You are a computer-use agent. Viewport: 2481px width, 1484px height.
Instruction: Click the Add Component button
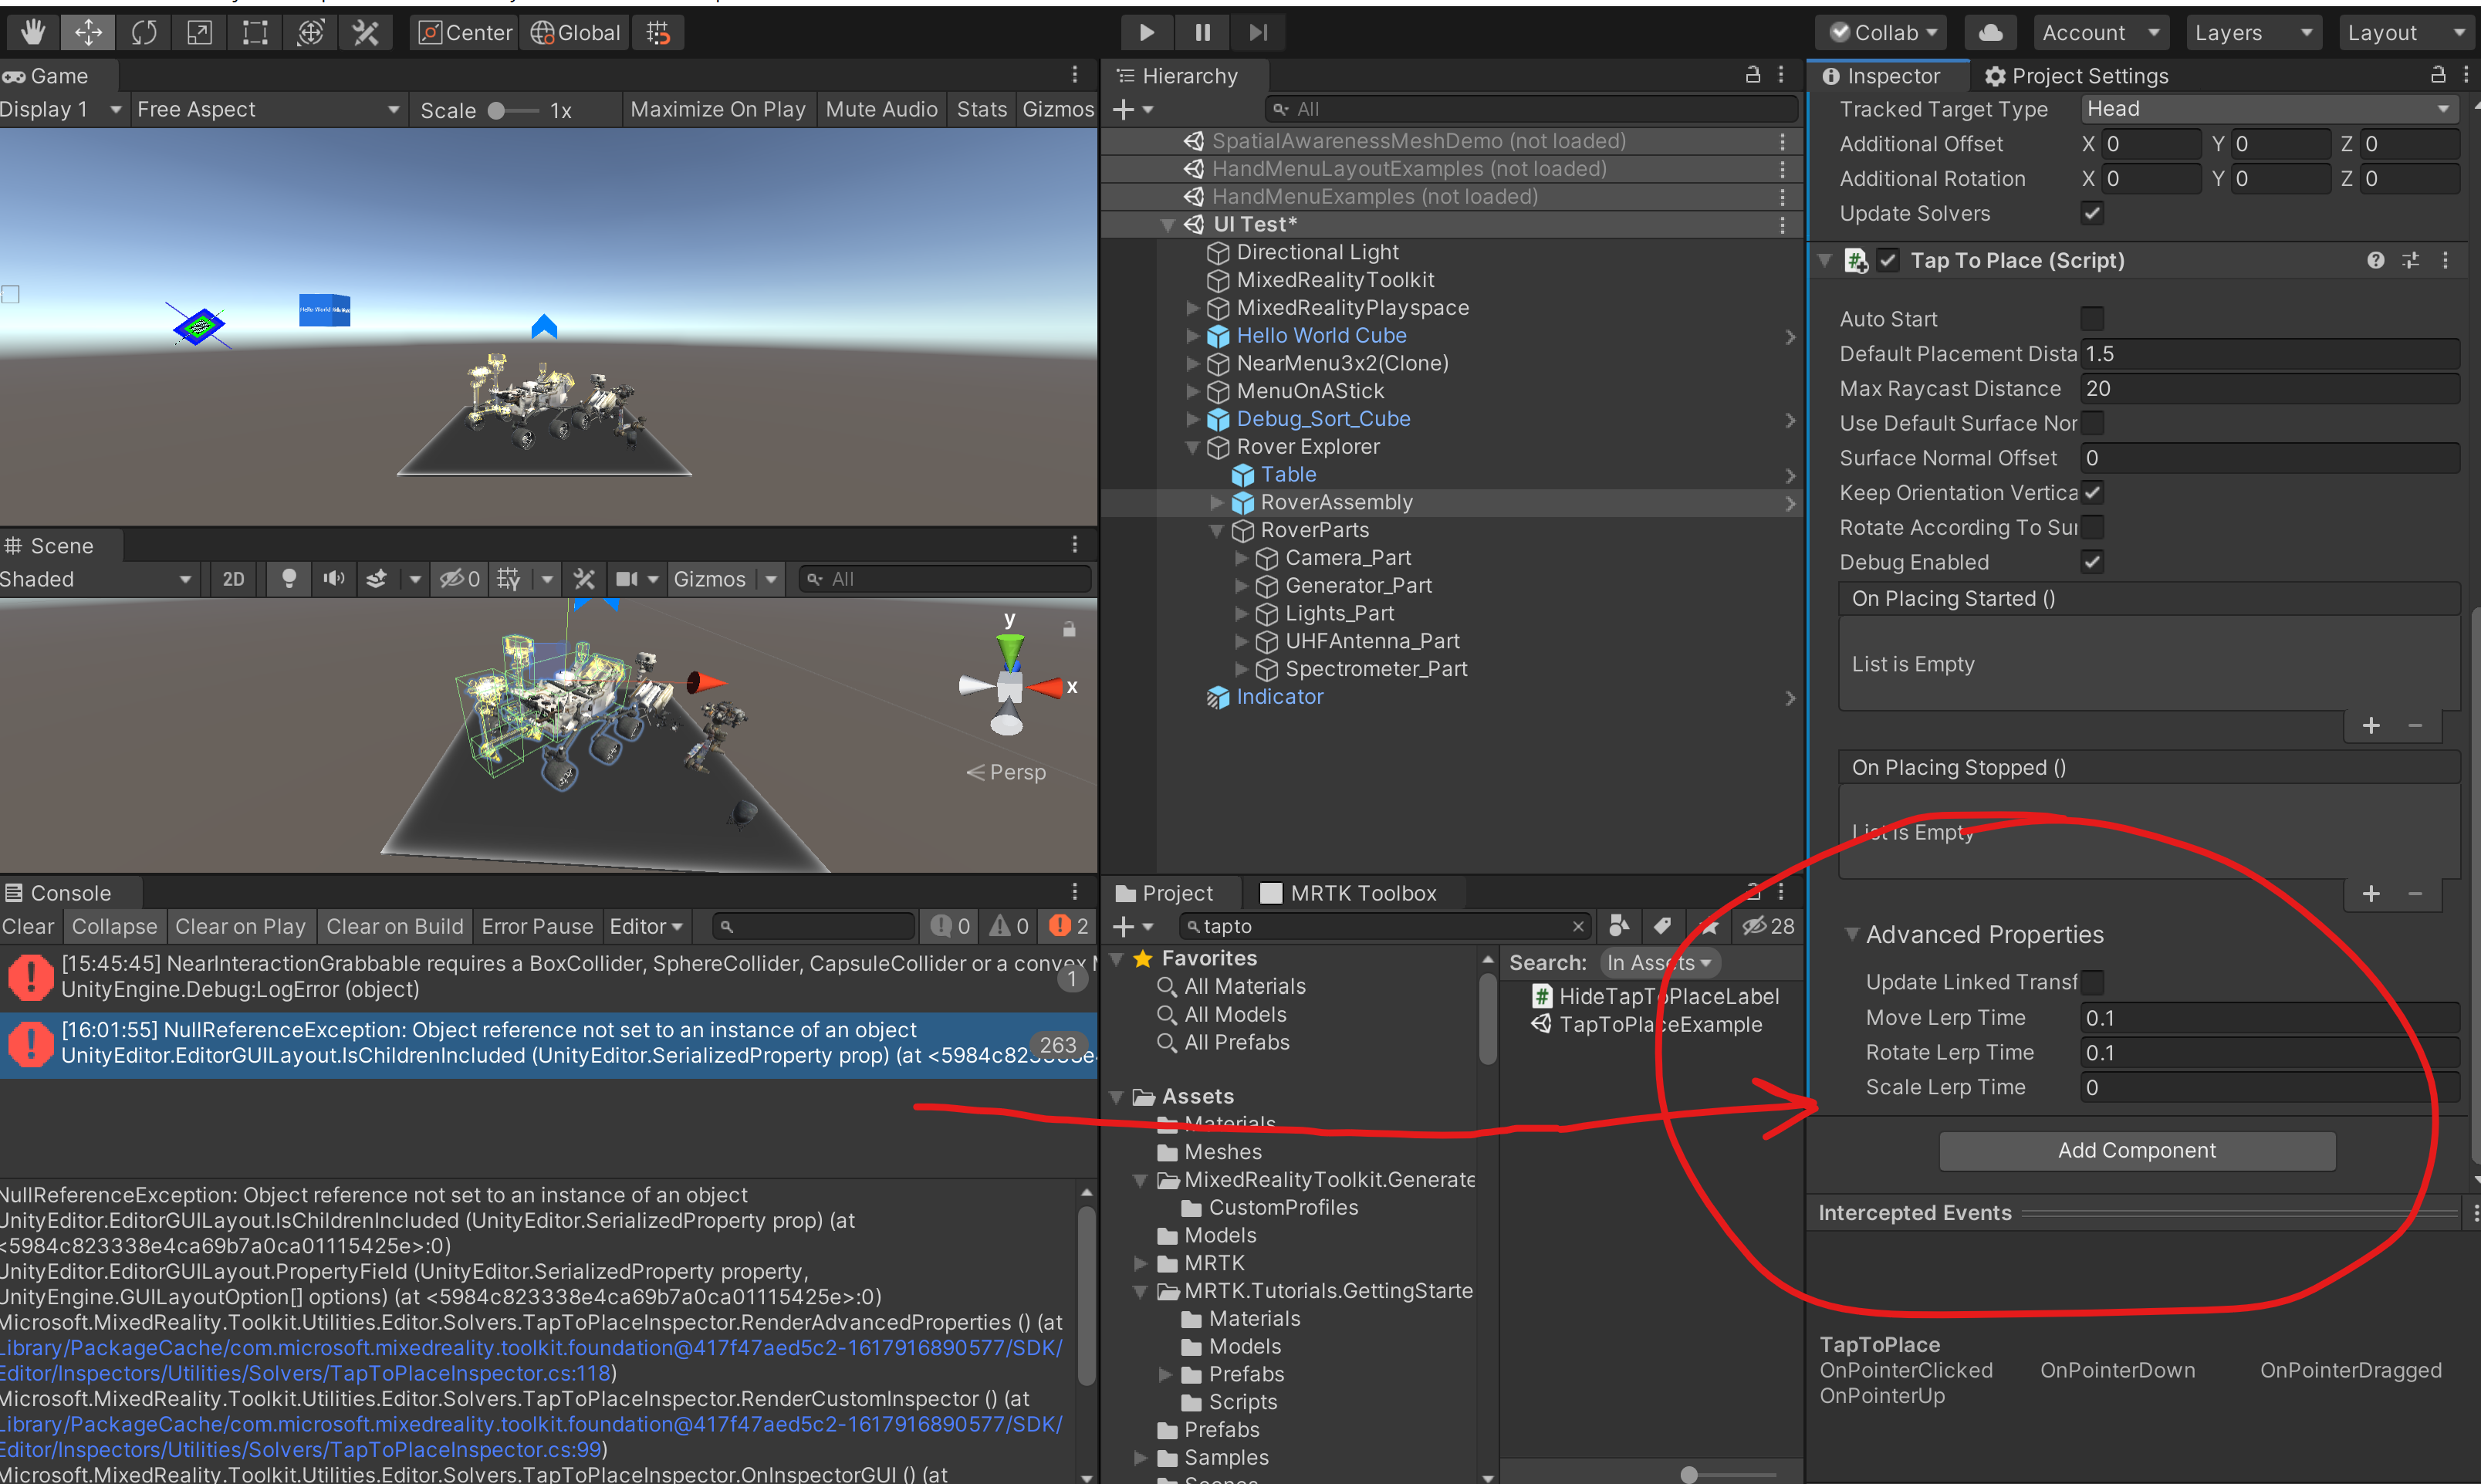(2135, 1150)
